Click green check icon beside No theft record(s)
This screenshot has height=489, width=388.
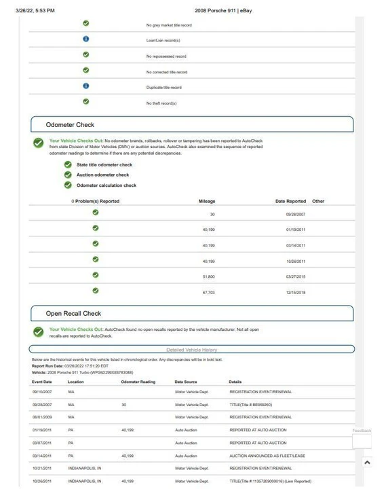coord(86,102)
